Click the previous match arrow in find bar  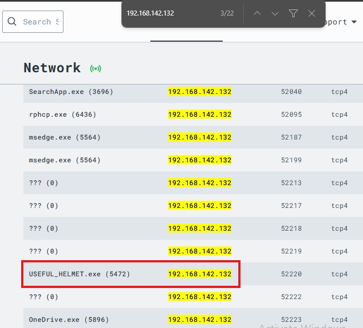click(257, 13)
